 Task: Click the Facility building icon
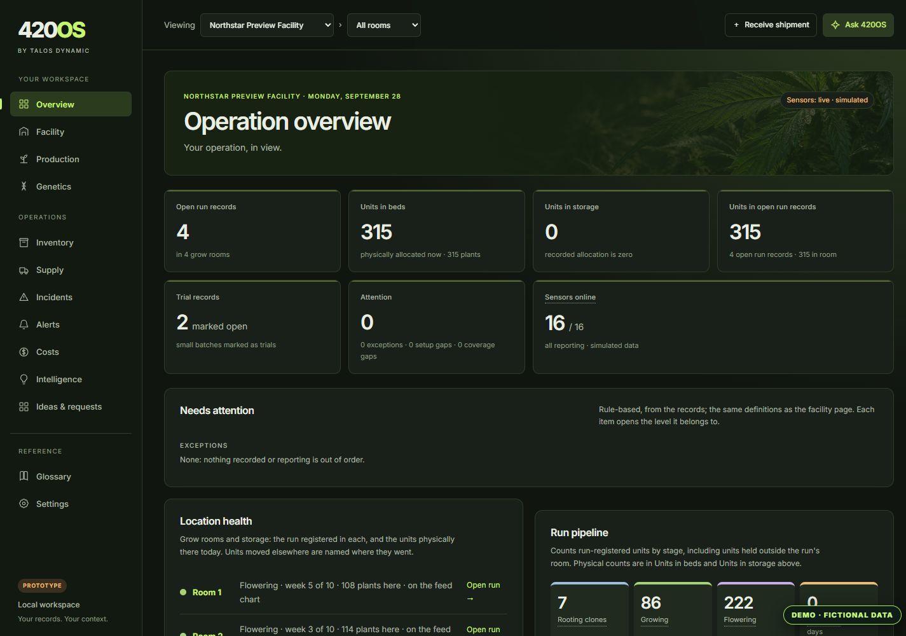(x=24, y=132)
